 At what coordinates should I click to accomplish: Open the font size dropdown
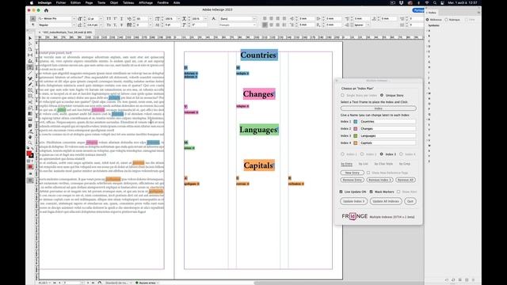pos(101,19)
